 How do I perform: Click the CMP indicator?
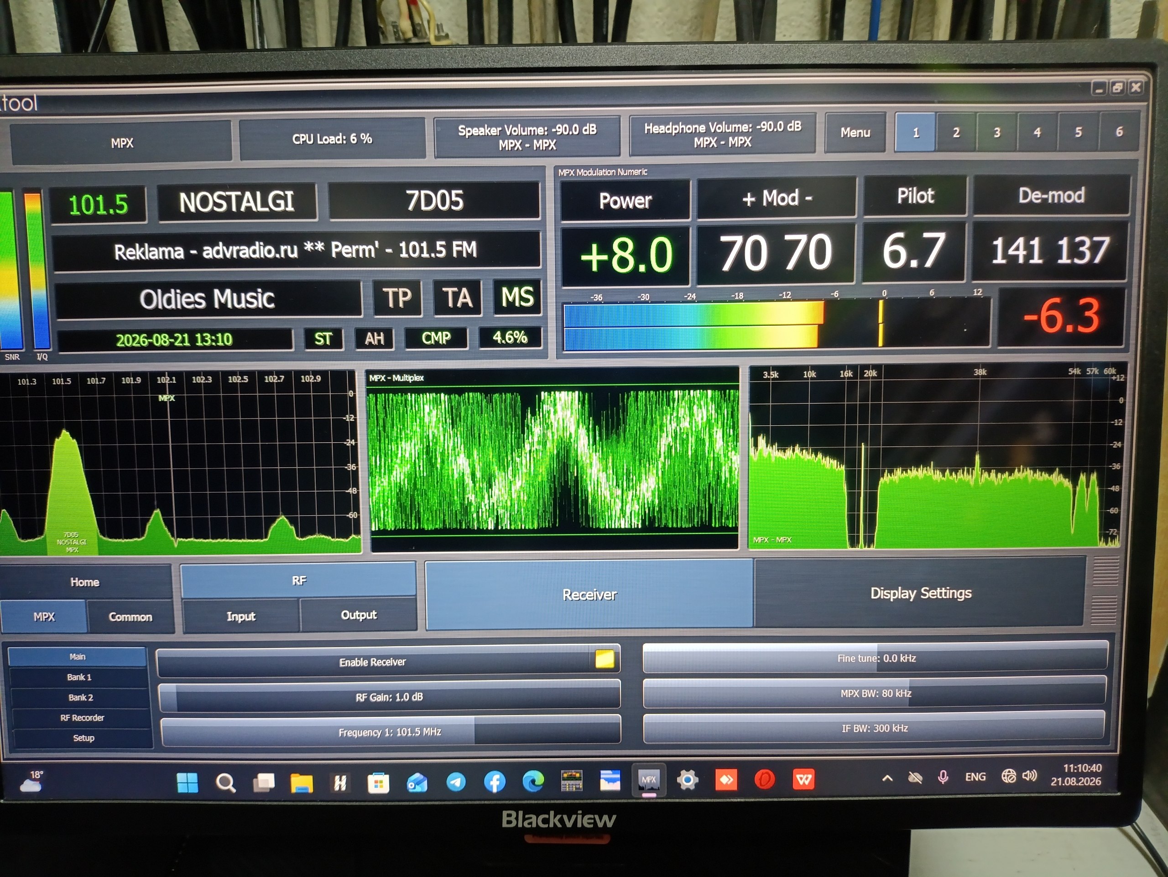click(x=436, y=338)
